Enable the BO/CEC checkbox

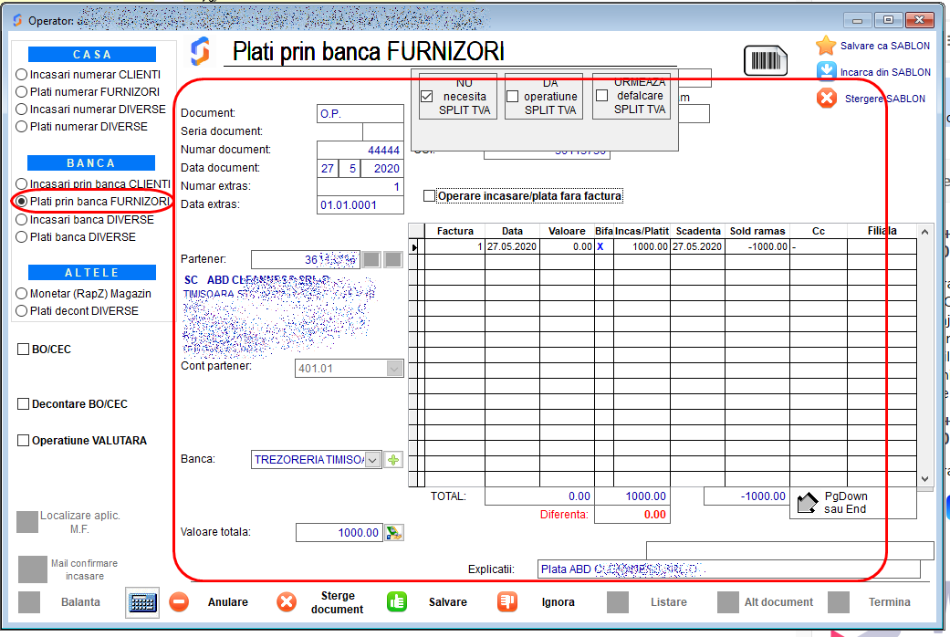[x=24, y=350]
